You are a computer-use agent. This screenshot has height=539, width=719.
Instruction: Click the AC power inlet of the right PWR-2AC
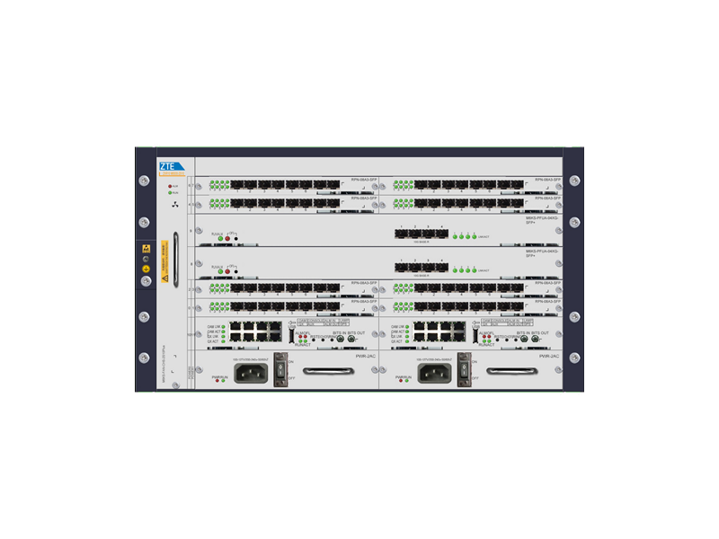[x=433, y=372]
